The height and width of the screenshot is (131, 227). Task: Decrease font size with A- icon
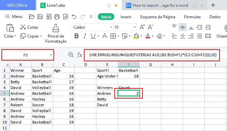pyautogui.click(x=151, y=27)
